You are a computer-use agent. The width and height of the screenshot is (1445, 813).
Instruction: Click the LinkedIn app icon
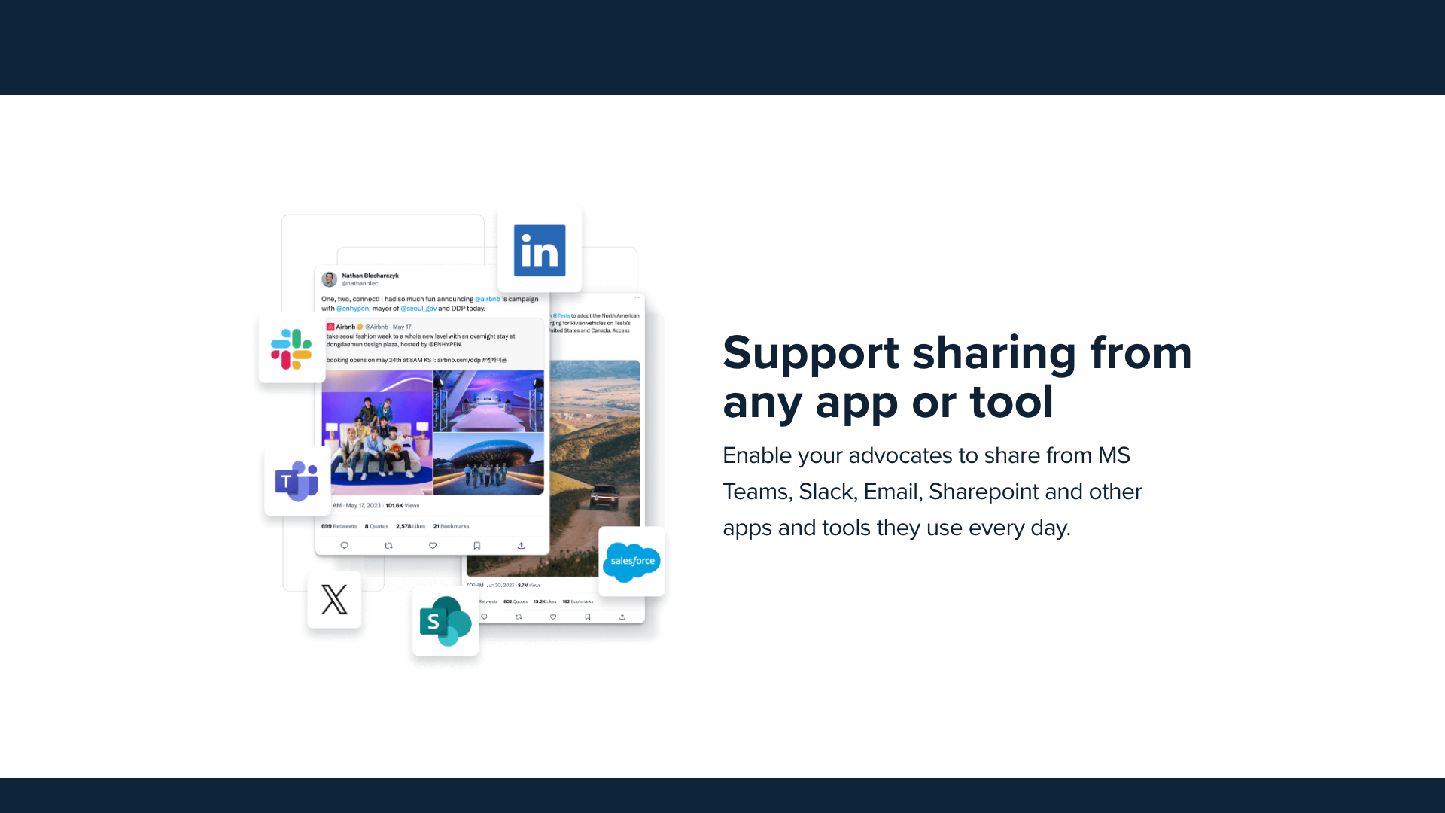(539, 251)
